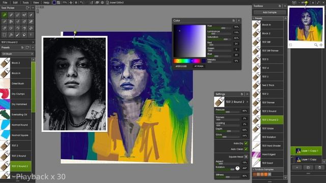Screen dimensions: 326x183
Task: Click the magnifier icon under the reference image
Action: (x=316, y=45)
